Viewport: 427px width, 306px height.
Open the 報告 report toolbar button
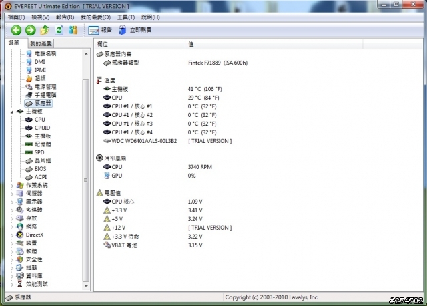100,30
